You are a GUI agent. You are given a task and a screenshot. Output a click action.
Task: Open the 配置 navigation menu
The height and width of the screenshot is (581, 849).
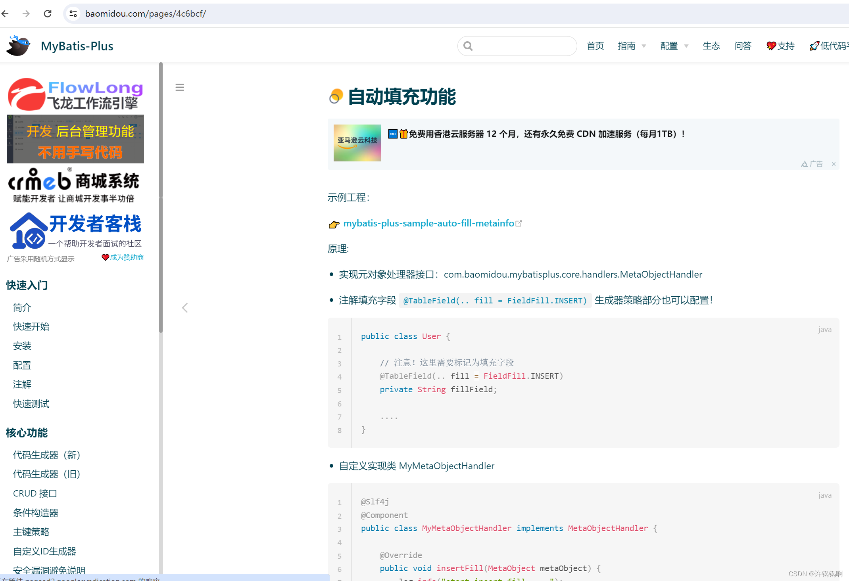[x=669, y=46]
